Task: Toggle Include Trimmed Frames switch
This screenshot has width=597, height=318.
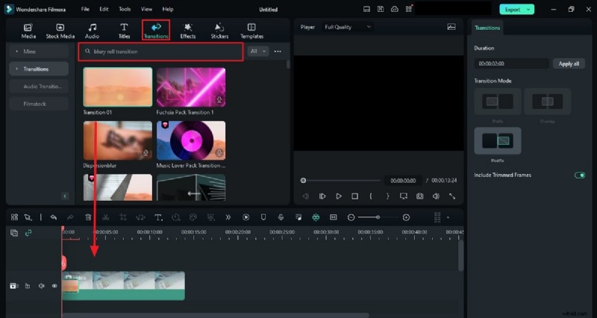Action: [x=579, y=175]
